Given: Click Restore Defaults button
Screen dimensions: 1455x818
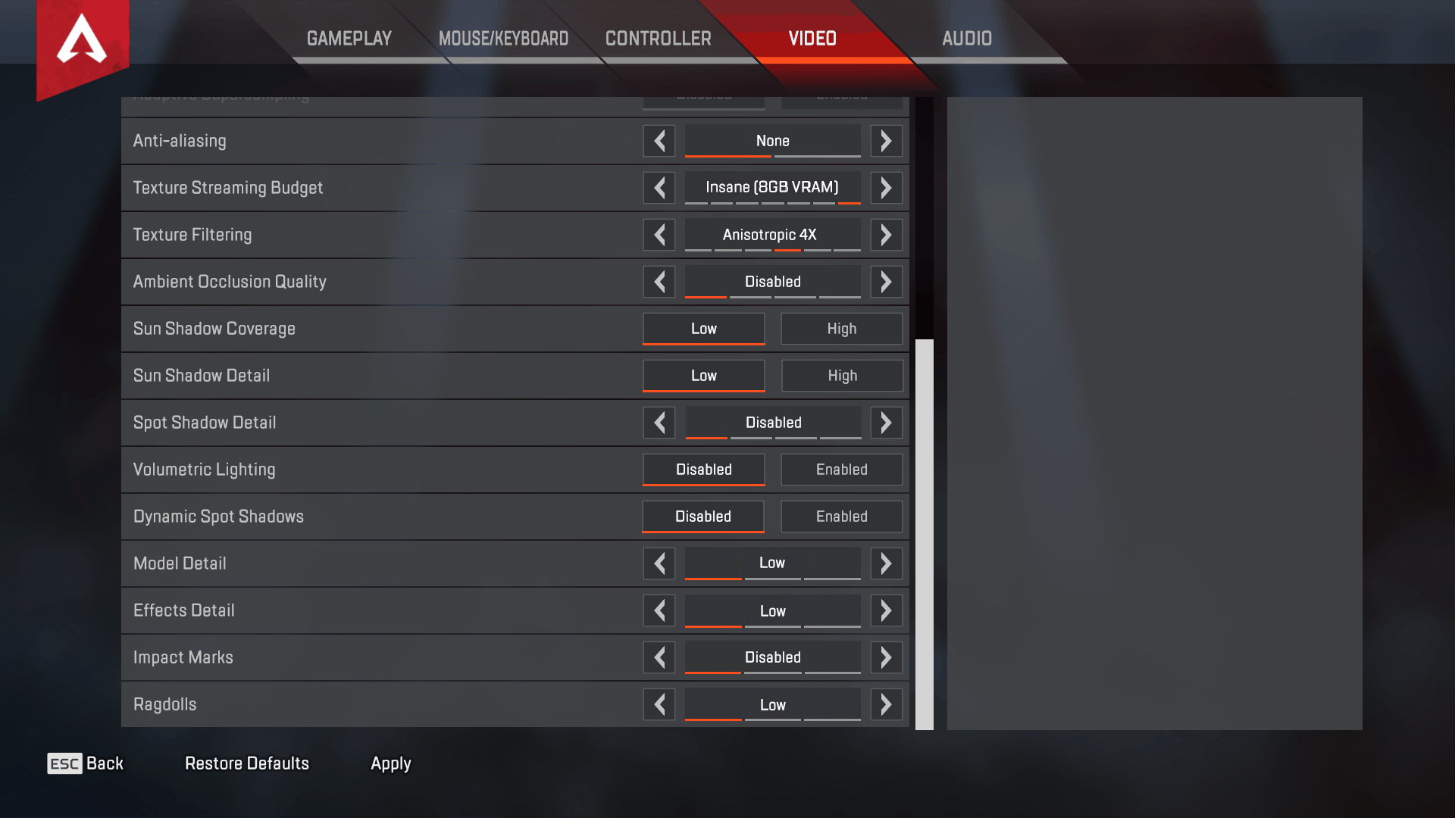Looking at the screenshot, I should click(247, 763).
